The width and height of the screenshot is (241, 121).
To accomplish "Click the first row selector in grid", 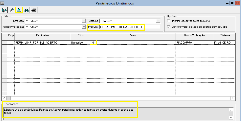I will (4, 43).
